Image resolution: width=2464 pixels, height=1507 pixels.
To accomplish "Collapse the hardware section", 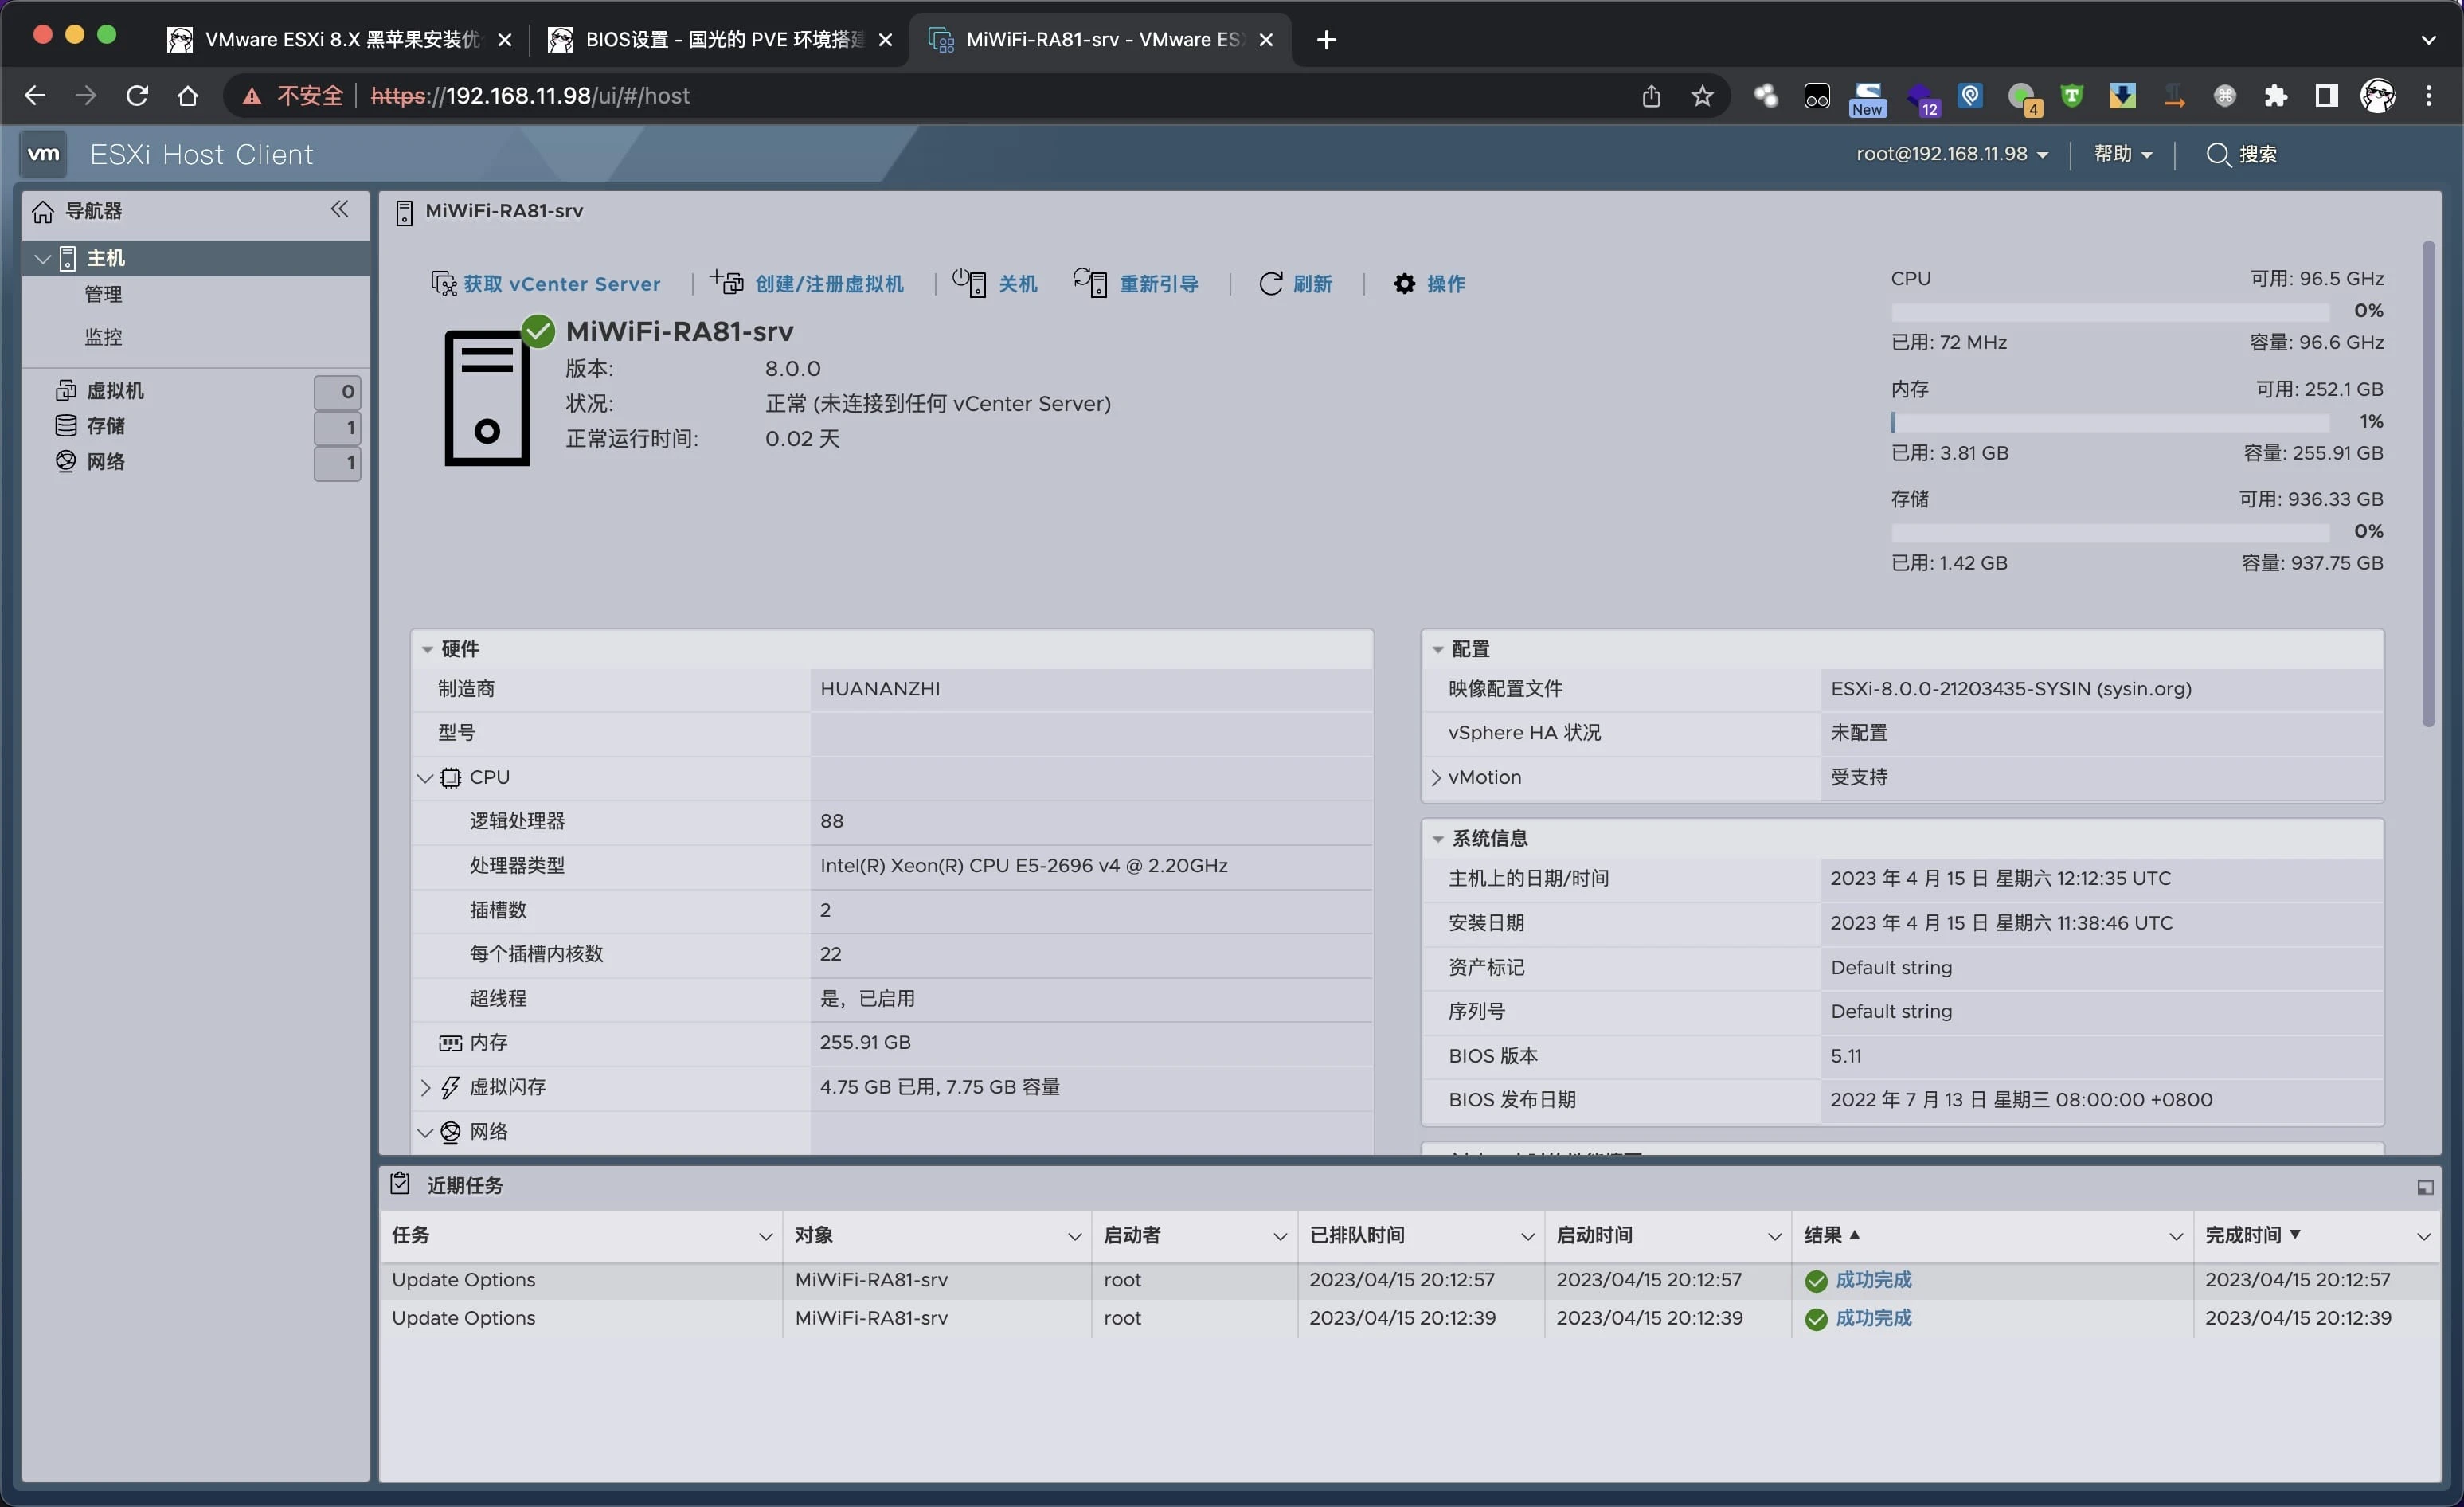I will click(x=428, y=650).
